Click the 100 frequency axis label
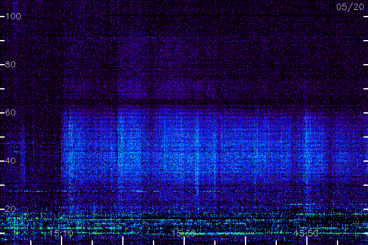Viewport: 368px width, 245px height. tap(13, 16)
